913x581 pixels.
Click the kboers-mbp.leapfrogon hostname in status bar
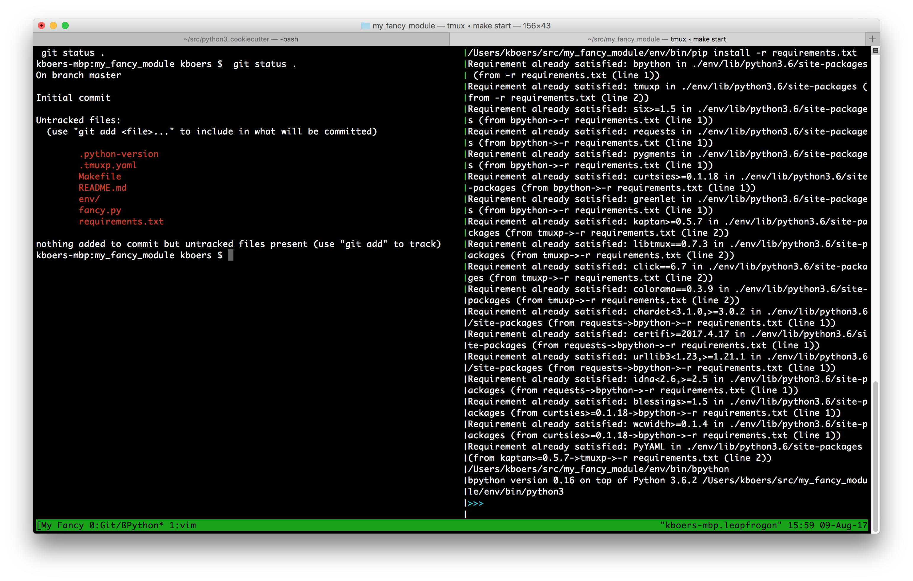tap(721, 525)
